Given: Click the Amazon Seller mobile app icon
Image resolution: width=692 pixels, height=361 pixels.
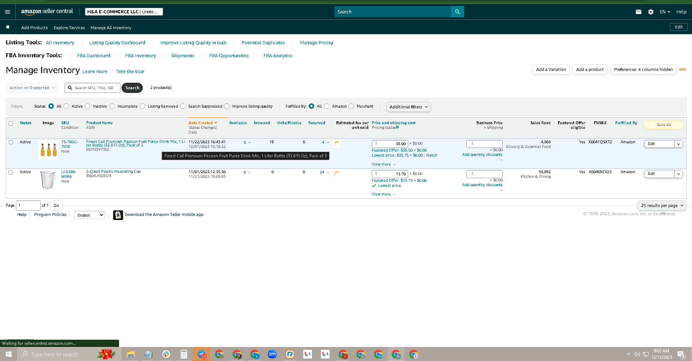Looking at the screenshot, I should 118,215.
